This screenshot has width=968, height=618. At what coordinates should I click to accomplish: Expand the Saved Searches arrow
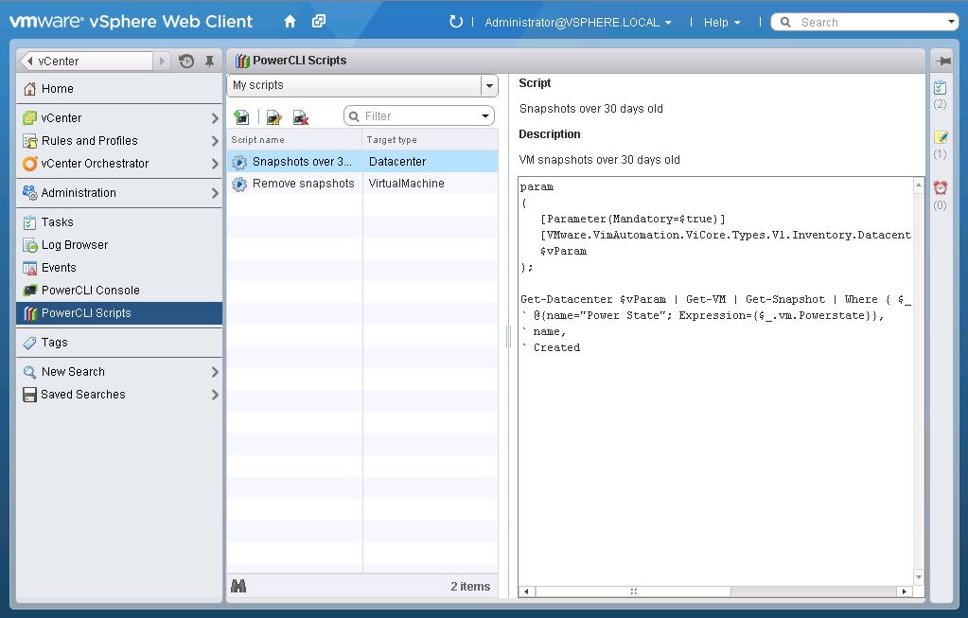(215, 395)
